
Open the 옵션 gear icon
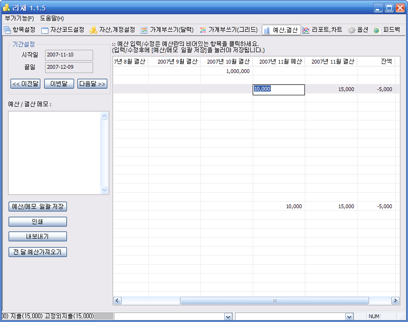pyautogui.click(x=351, y=30)
